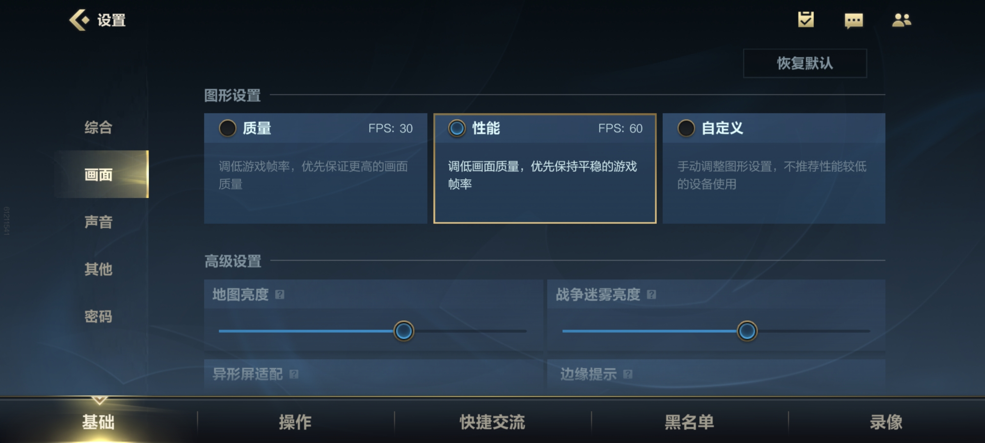Open the friends list icon
985x443 pixels.
pos(902,20)
